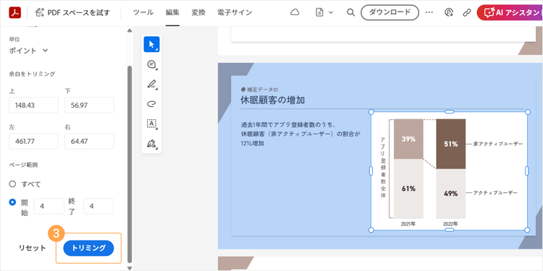Click the crop box bottom-left corner handle
The width and height of the screenshot is (543, 271).
click(371, 230)
